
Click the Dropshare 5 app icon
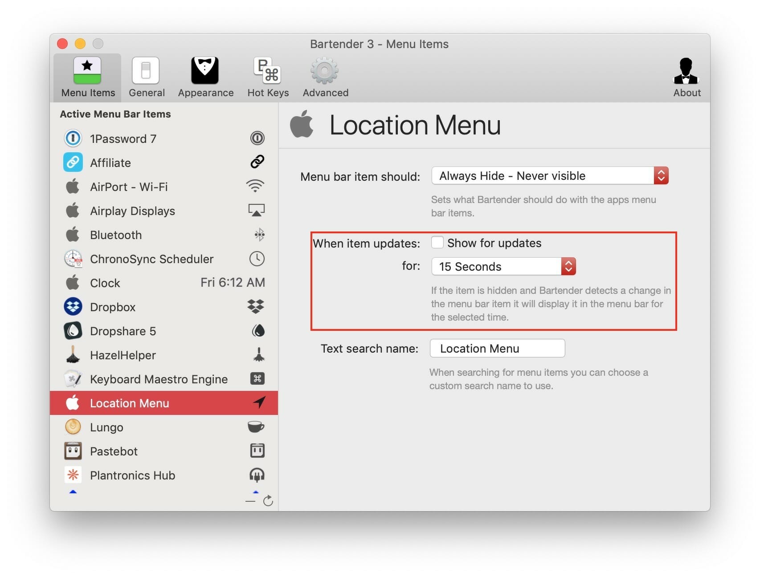click(73, 330)
